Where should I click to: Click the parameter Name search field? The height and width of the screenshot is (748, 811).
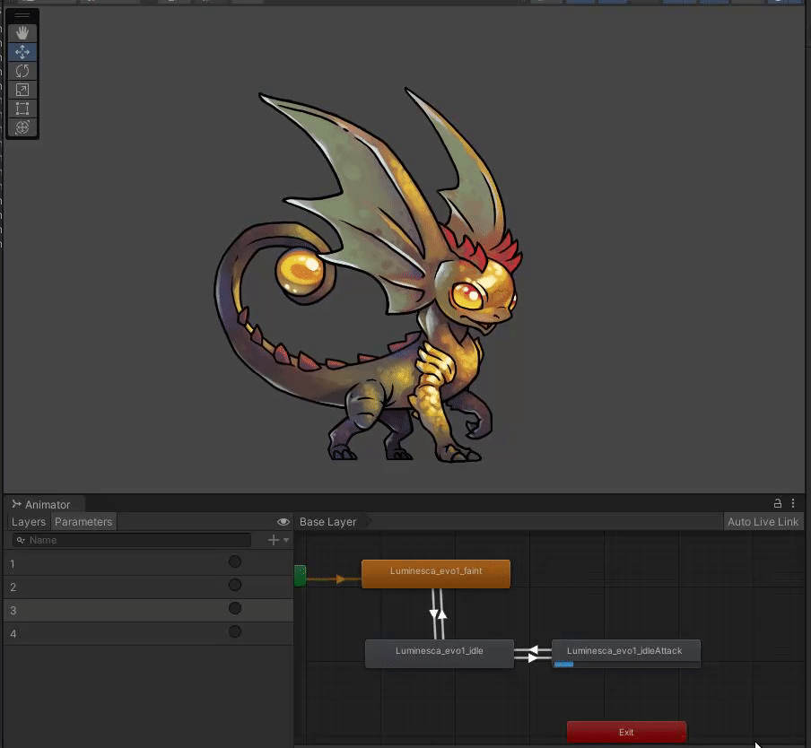pos(135,540)
